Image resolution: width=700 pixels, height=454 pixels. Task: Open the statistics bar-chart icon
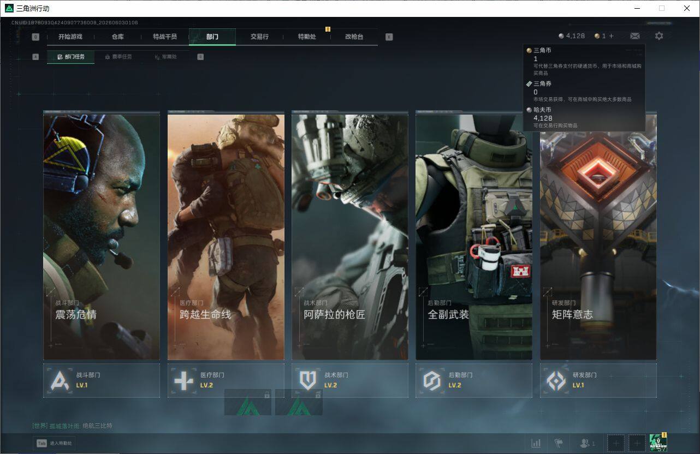click(x=536, y=443)
